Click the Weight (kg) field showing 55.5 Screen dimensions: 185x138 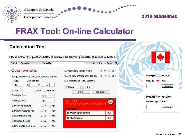48,96
